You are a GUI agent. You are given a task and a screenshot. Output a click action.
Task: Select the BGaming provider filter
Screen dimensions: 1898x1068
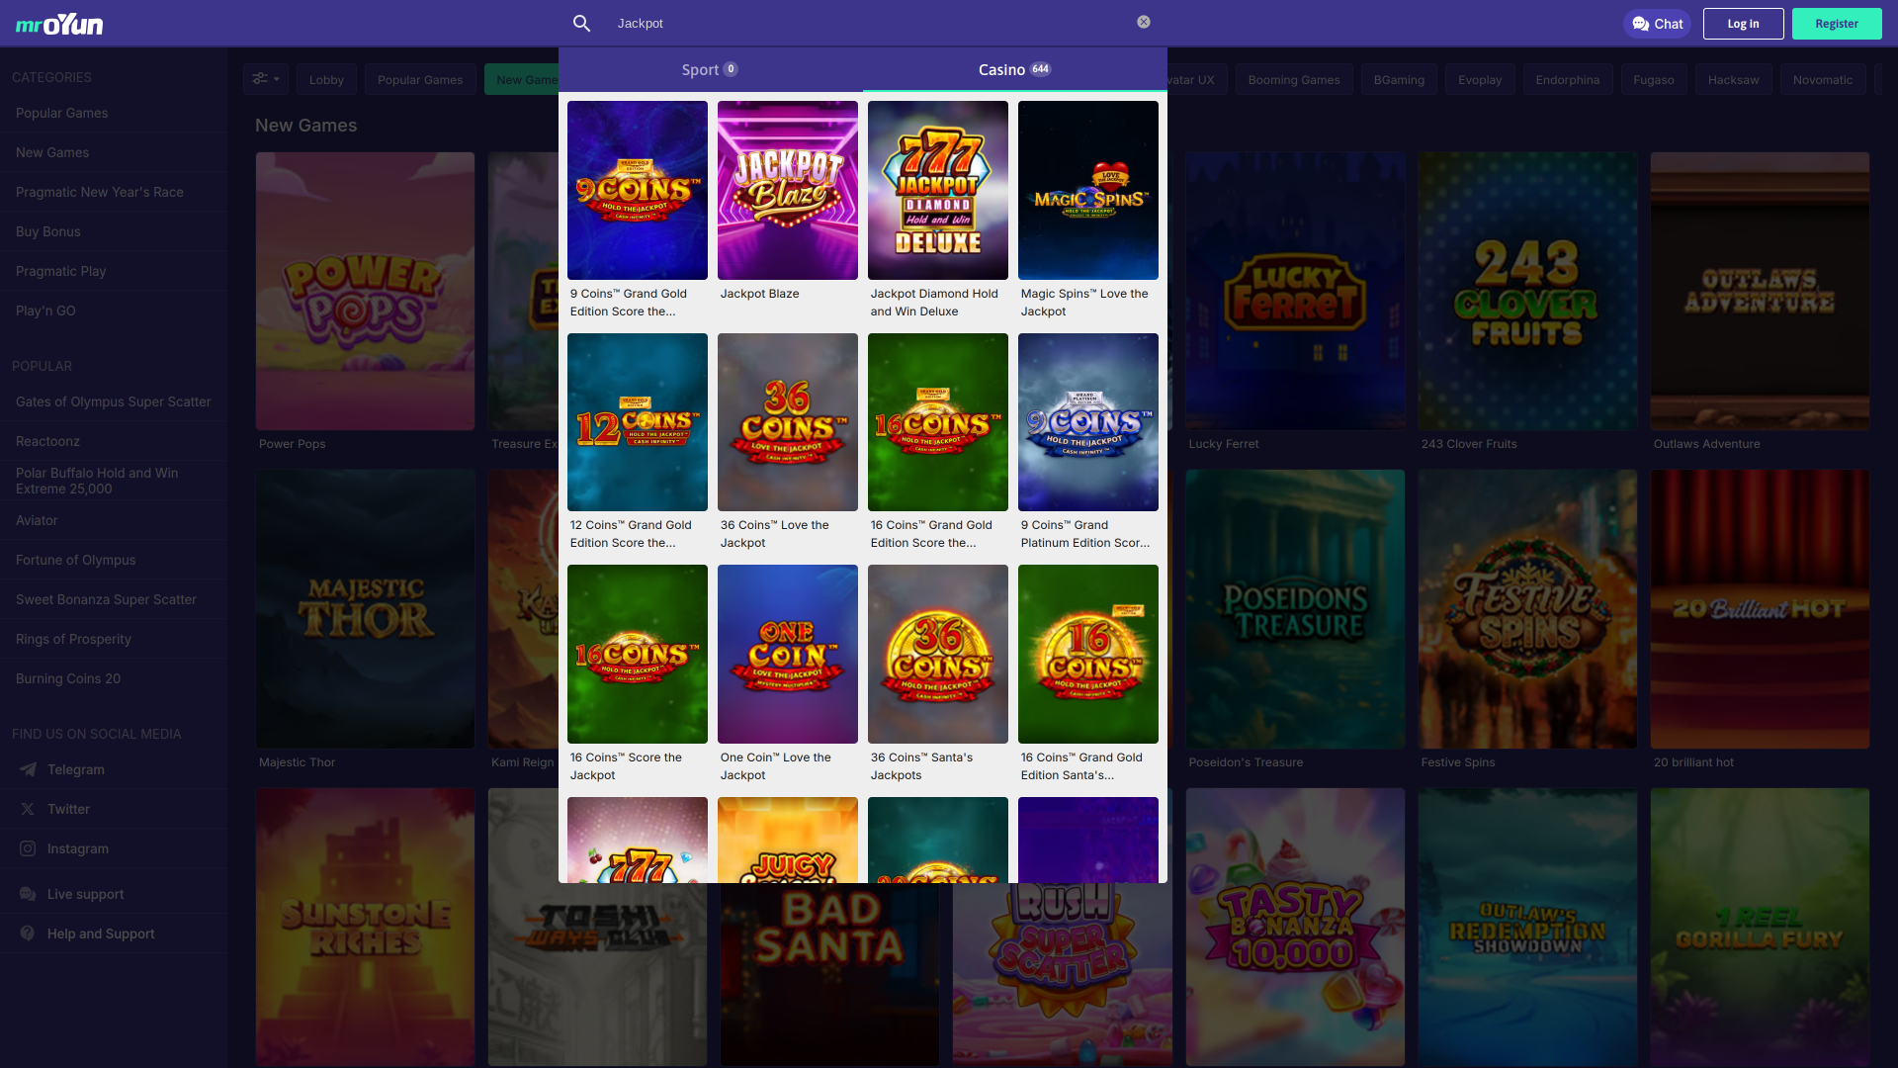(1399, 79)
